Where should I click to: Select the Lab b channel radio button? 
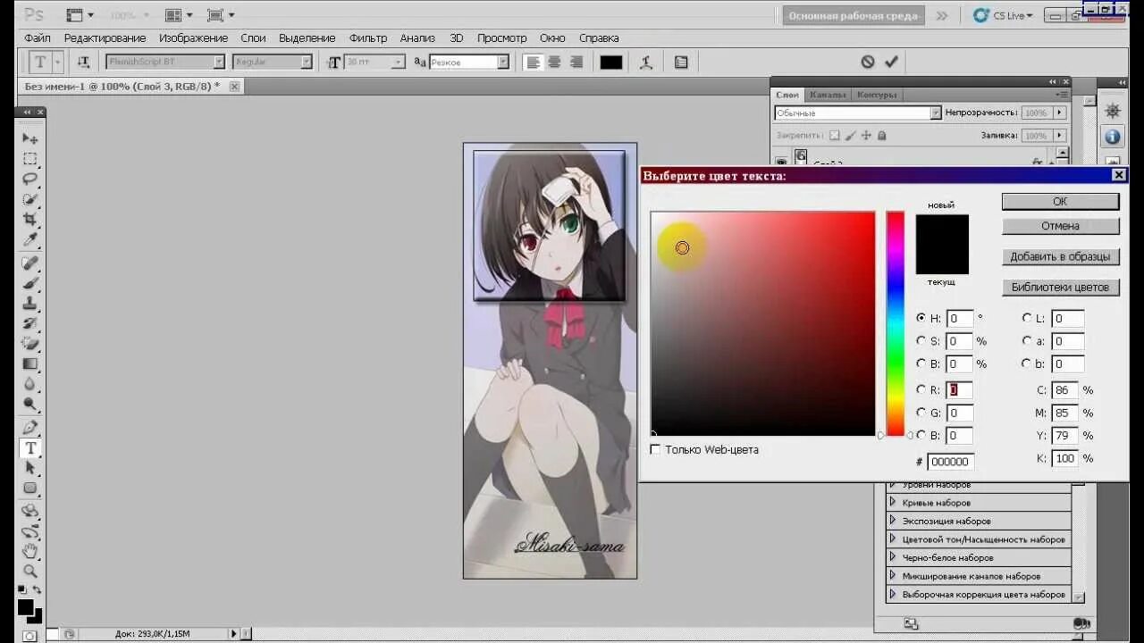[1026, 363]
